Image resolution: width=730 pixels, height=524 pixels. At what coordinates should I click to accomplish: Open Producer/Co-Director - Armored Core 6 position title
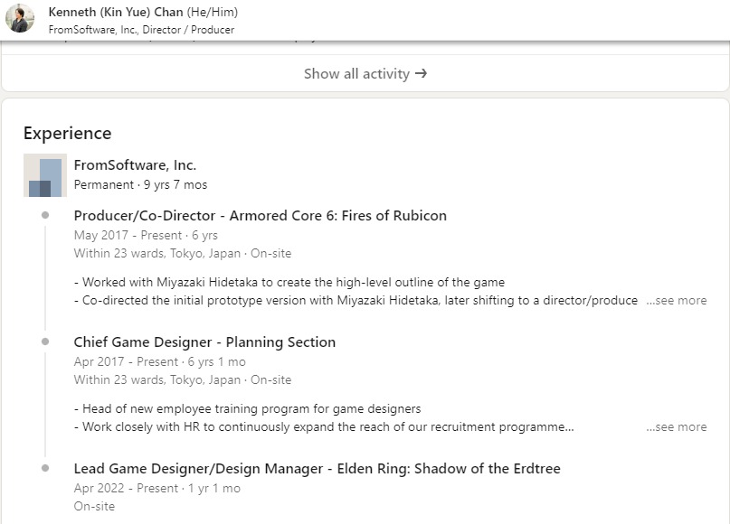(260, 216)
